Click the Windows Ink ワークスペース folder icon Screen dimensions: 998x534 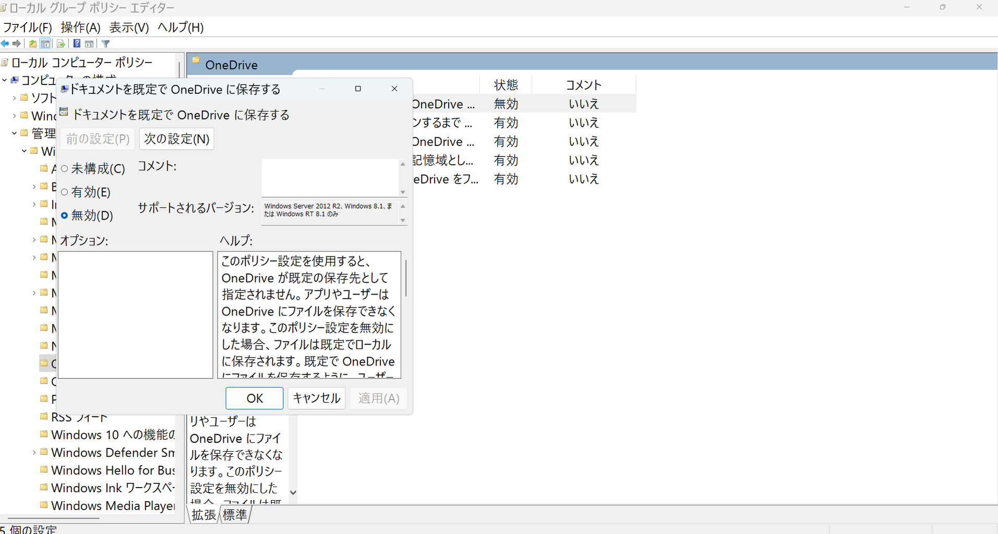tap(44, 488)
